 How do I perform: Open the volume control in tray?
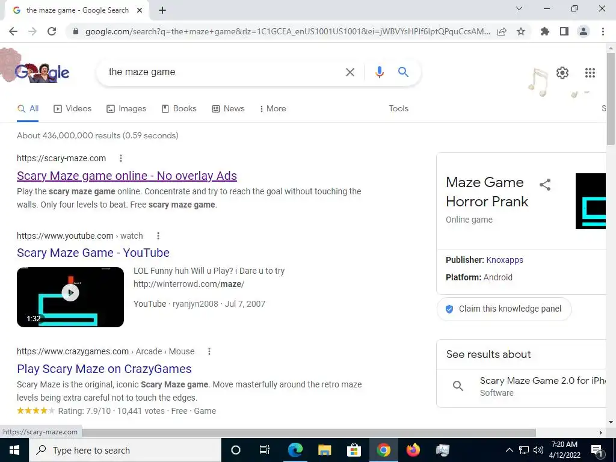point(538,450)
